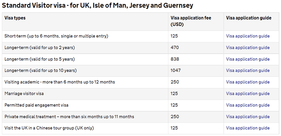Click the 'Visa application fee (USD)' column header

[191, 21]
